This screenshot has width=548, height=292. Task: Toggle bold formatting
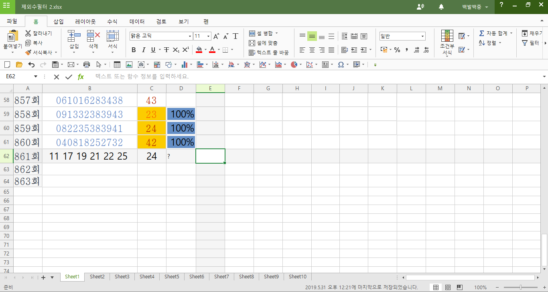point(134,50)
